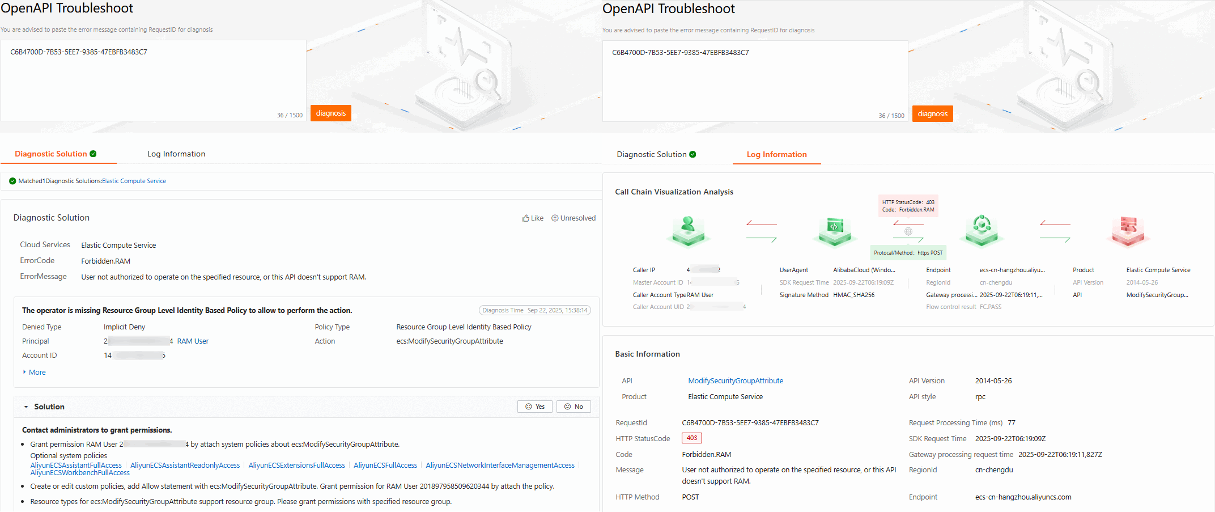1215x512 pixels.
Task: Open AliyunECSFullAccess policy link
Action: point(385,466)
